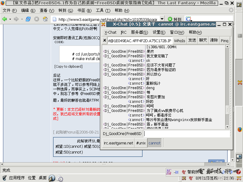Click the page icon beside the URL
243x182 pixels.
pos(55,19)
